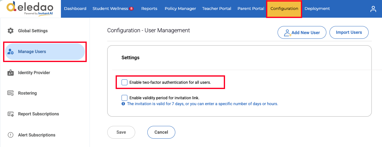Save the user management settings
The width and height of the screenshot is (382, 147).
(x=121, y=132)
